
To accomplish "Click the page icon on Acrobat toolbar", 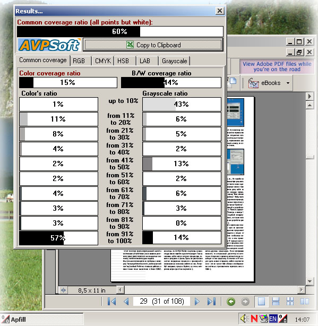I will 232,83.
